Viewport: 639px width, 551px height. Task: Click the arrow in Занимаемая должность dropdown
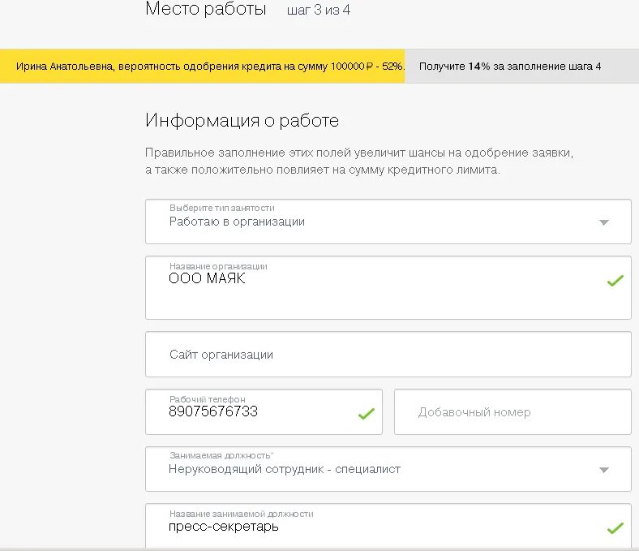coord(604,470)
